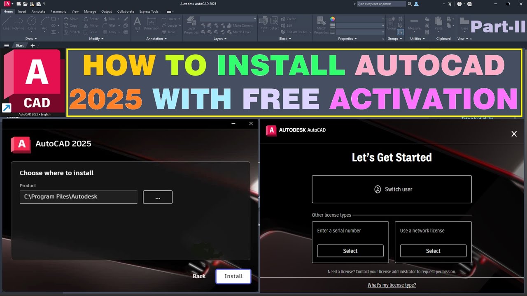Activate the Fillet tool
Viewport: 527px width, 296px height.
pyautogui.click(x=109, y=25)
